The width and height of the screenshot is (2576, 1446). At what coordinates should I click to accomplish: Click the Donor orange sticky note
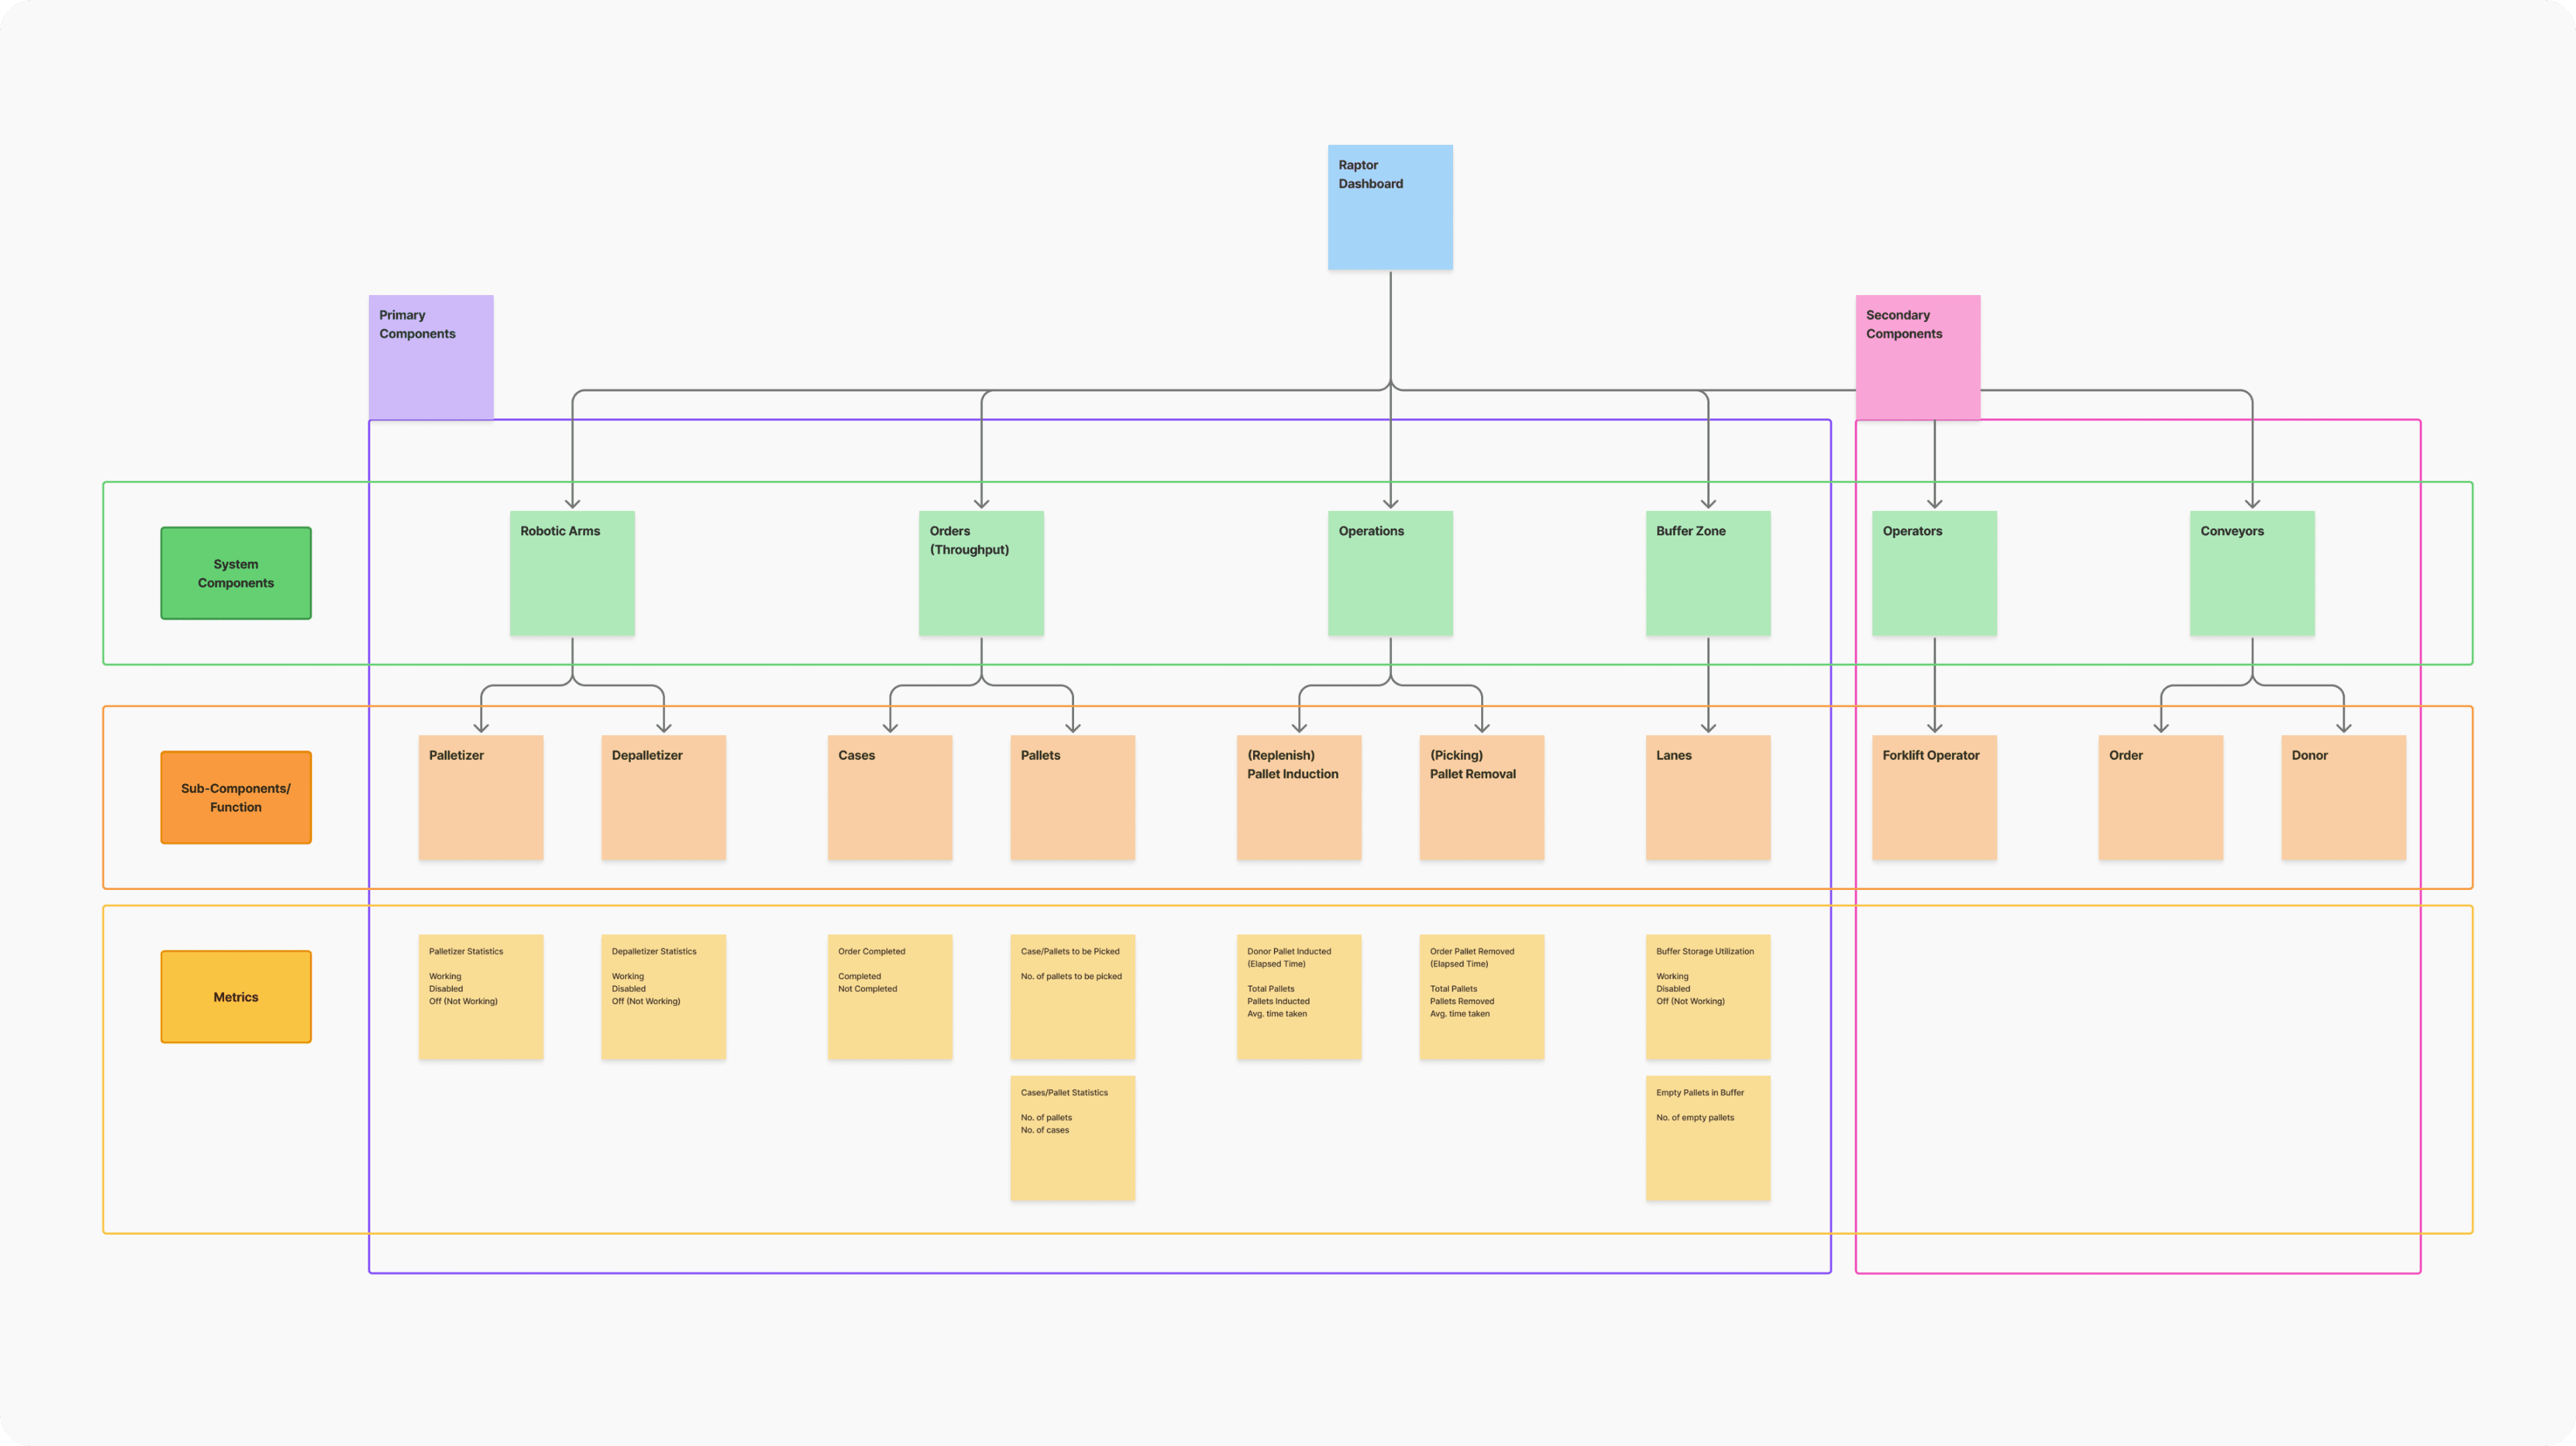(x=2342, y=797)
